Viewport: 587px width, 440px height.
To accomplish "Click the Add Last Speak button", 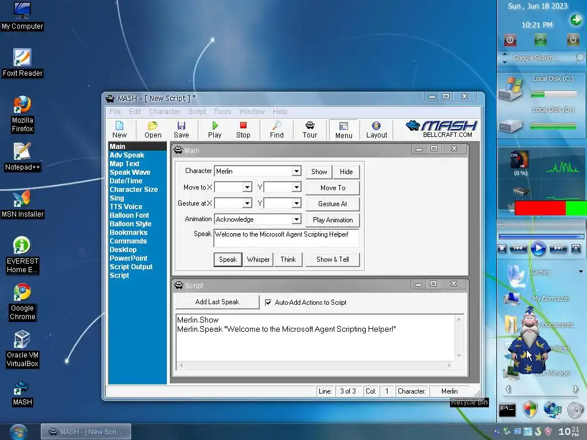I will tap(217, 302).
